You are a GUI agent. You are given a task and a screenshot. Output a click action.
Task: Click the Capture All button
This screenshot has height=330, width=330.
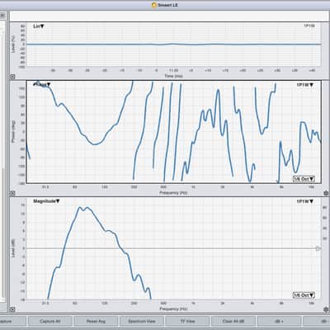click(x=50, y=321)
